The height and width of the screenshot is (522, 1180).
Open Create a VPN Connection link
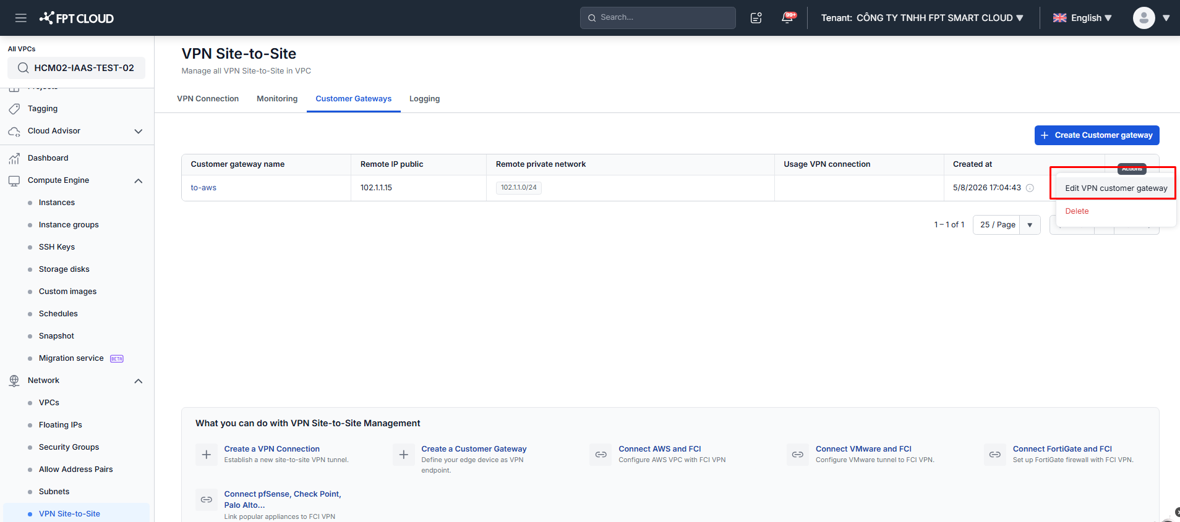272,449
